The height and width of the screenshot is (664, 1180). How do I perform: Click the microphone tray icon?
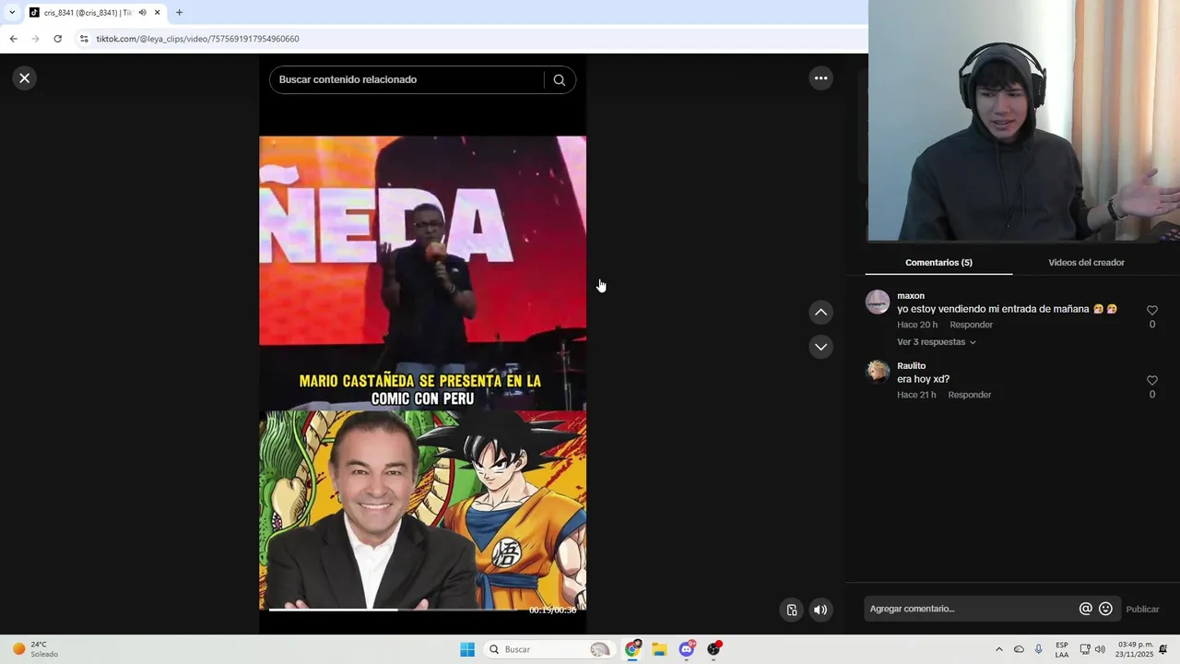click(1039, 649)
